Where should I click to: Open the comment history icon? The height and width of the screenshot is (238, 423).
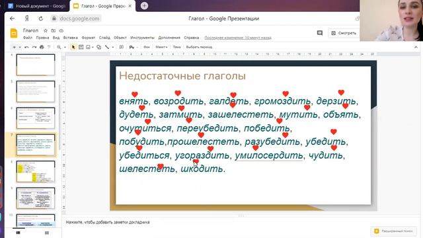(320, 33)
